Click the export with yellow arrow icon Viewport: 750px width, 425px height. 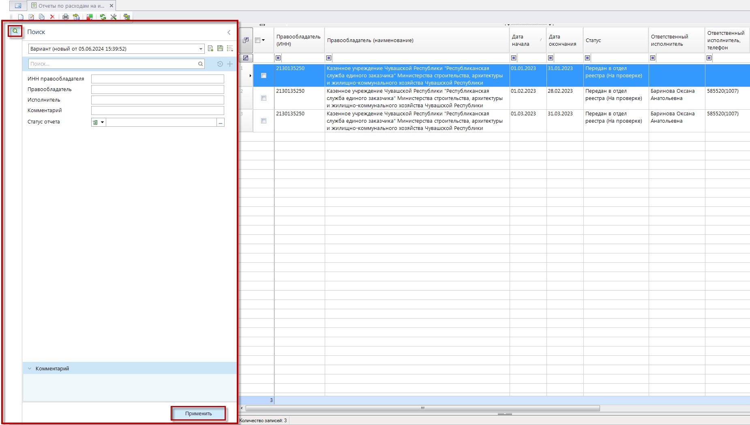[76, 17]
